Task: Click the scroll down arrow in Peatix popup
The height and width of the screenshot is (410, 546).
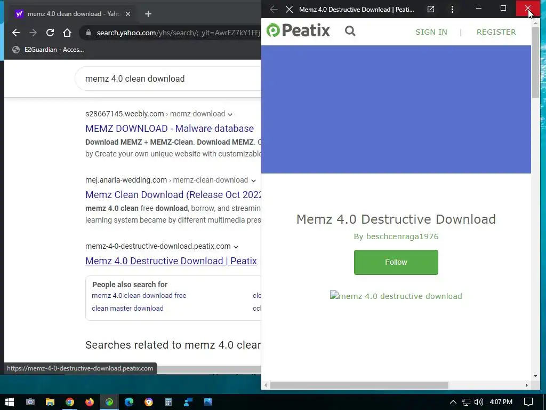Action: 535,376
